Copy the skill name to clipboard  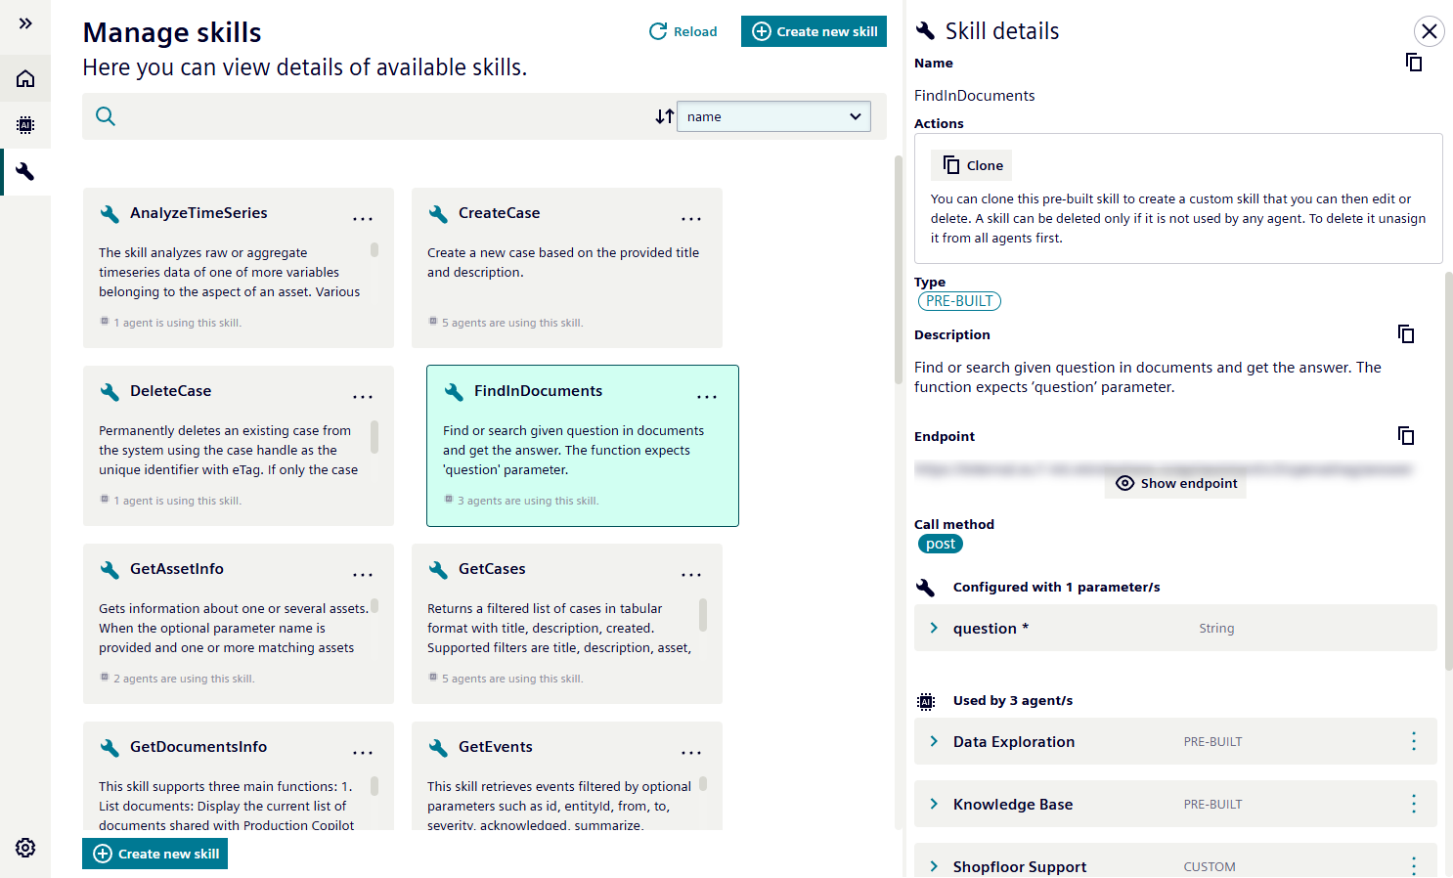tap(1413, 63)
